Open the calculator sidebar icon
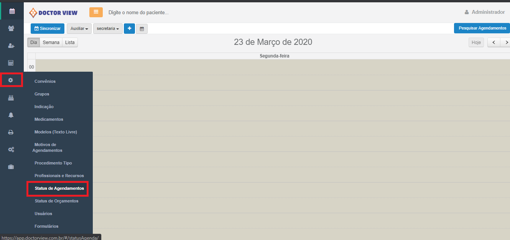 coord(11,63)
